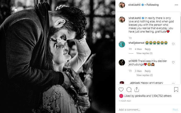This screenshot has height=113, width=181.
Task: Like the post with the heart icon
Action: pyautogui.click(x=121, y=90)
